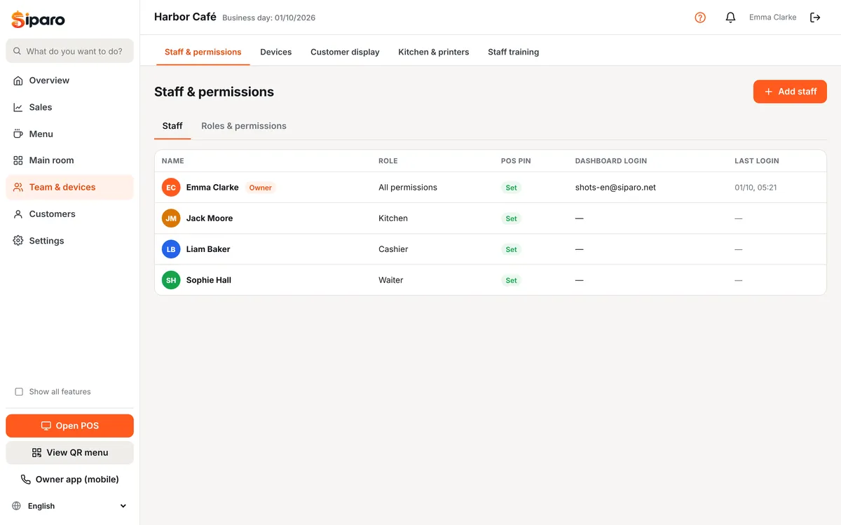
Task: Click the Emma Clarke username in header
Action: click(x=772, y=17)
